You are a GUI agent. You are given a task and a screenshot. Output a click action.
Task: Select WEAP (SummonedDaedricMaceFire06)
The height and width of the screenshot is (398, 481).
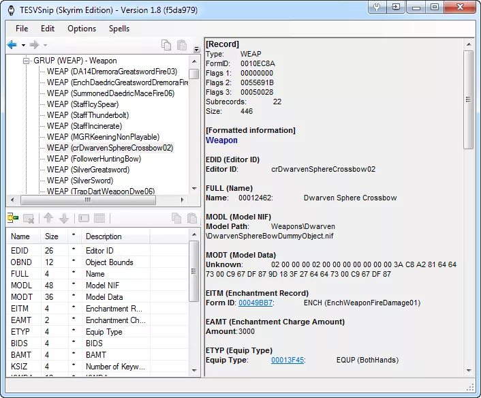click(x=110, y=93)
